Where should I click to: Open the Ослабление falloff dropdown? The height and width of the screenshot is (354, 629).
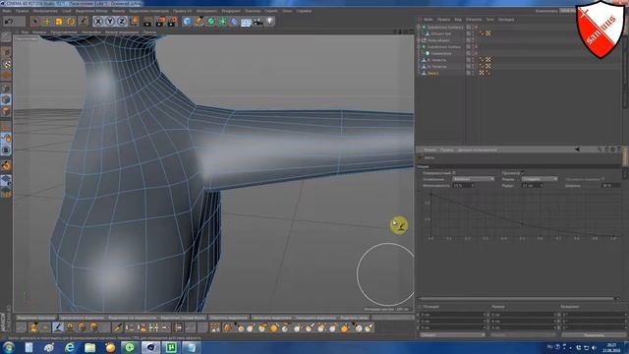click(x=474, y=179)
